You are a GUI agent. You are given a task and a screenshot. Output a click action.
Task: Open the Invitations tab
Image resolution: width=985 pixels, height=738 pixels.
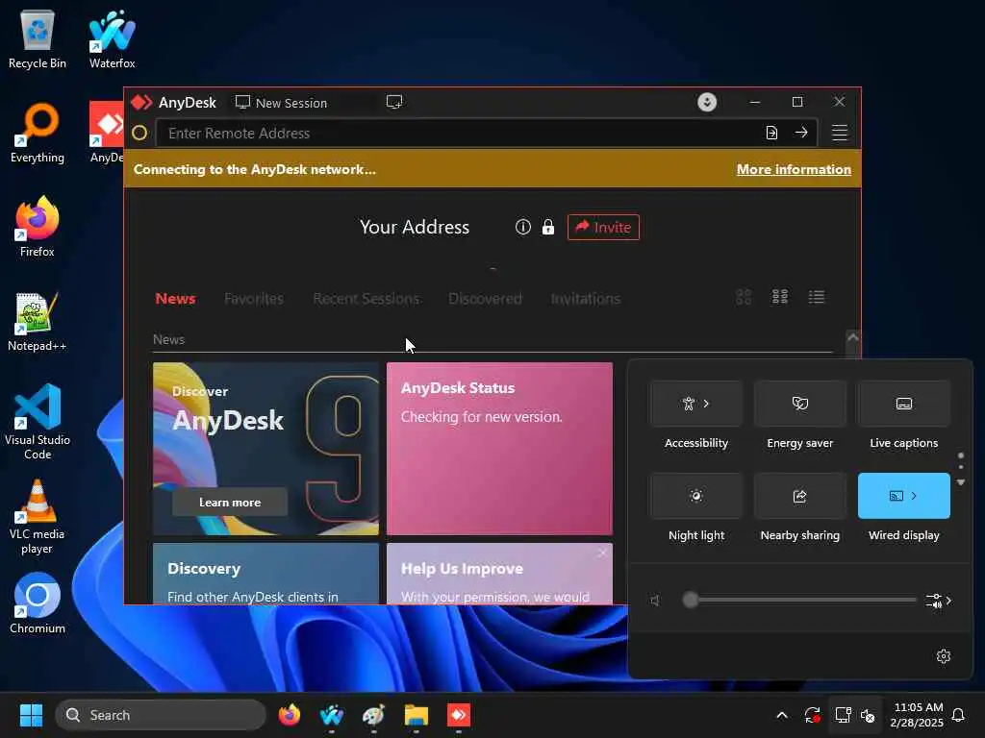click(x=586, y=299)
